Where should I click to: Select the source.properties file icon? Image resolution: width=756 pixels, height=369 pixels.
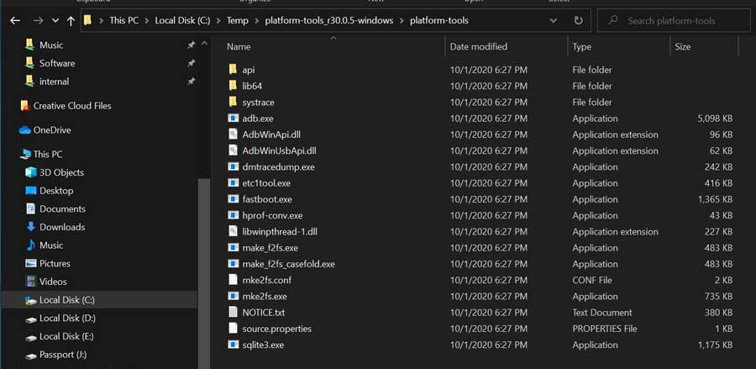(x=234, y=329)
